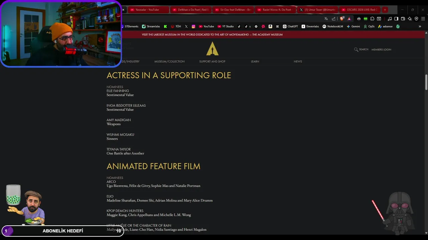The image size is (428, 240).
Task: Click the search magnifier on Oscars site
Action: (356, 49)
